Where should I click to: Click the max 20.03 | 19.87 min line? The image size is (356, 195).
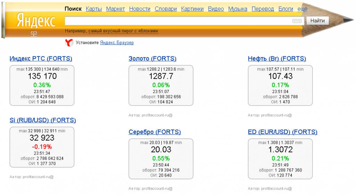tap(161, 143)
